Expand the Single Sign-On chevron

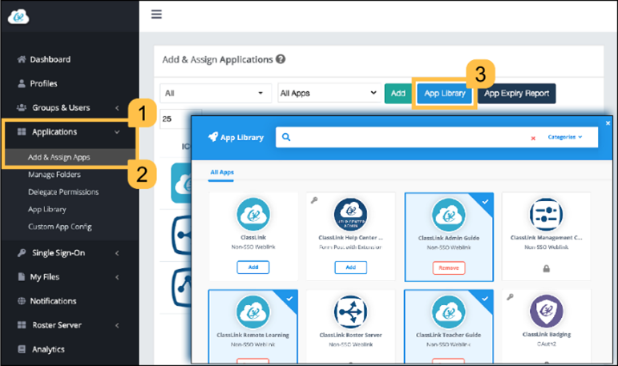pyautogui.click(x=117, y=253)
